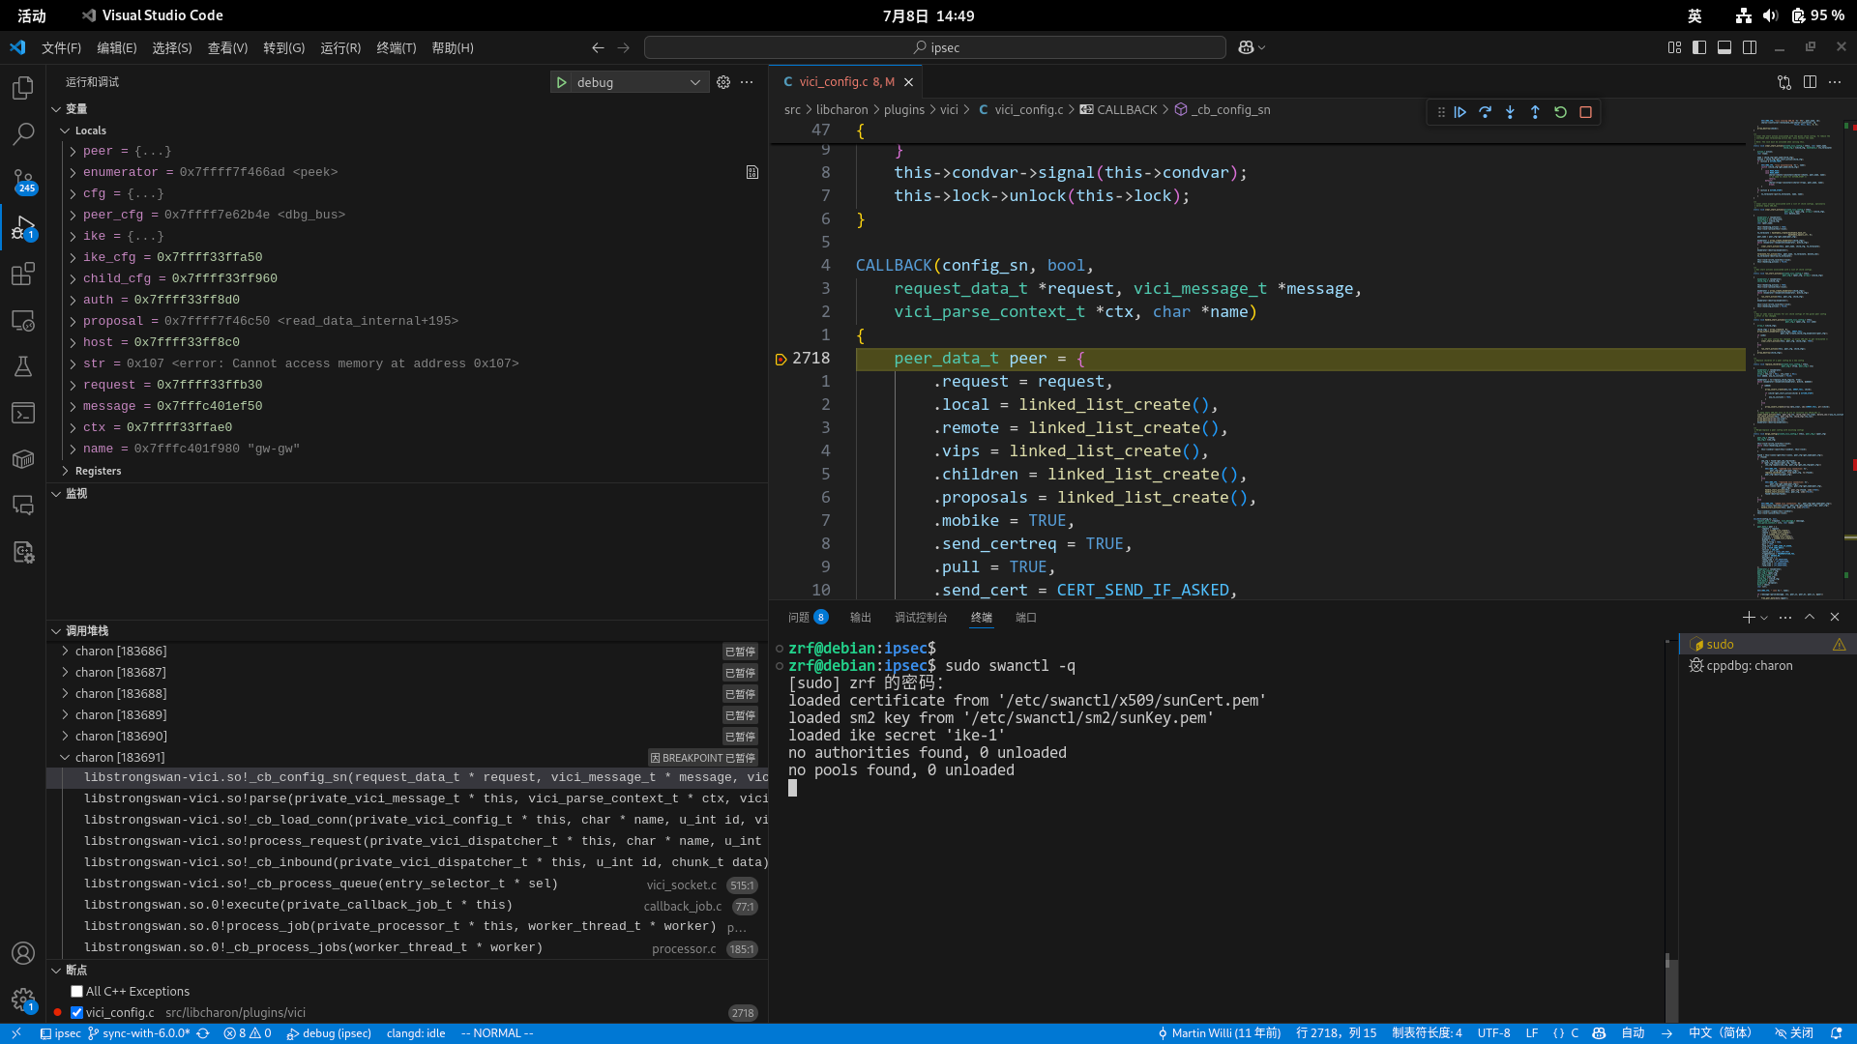Click the ipsec command center search box

pyautogui.click(x=935, y=47)
